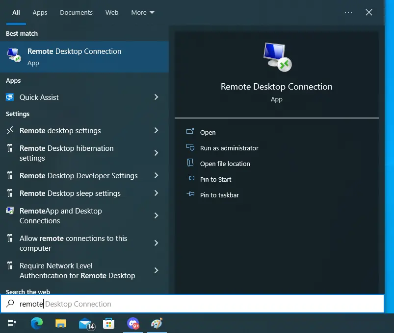This screenshot has height=333, width=394.
Task: Open 'Remote Desktop sleep settings' result
Action: tap(70, 193)
